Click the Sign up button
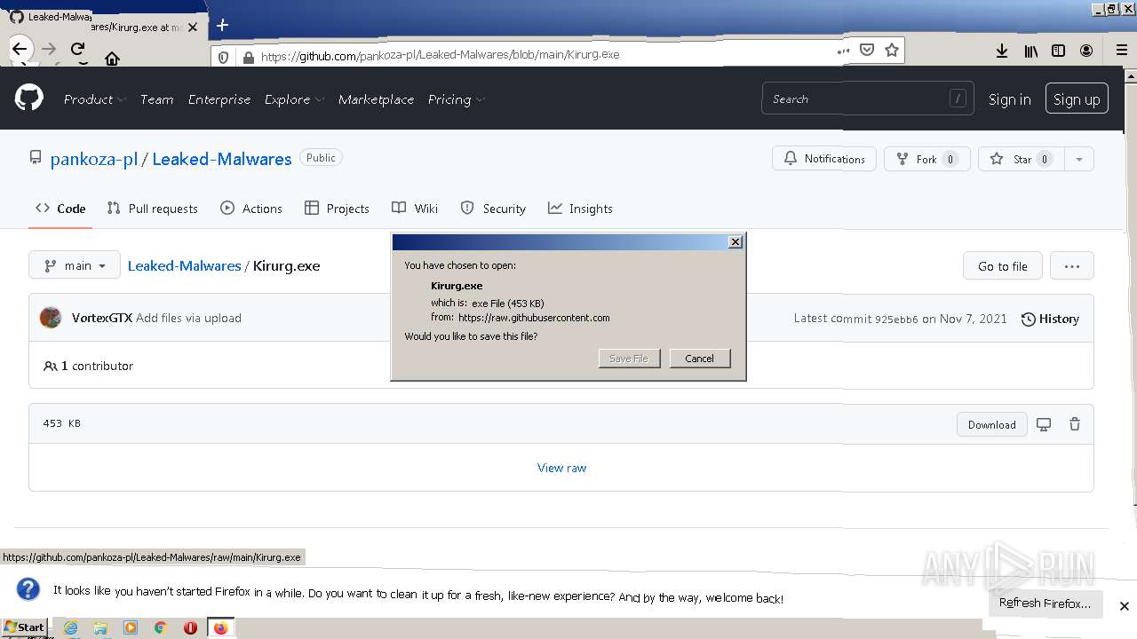Image resolution: width=1137 pixels, height=639 pixels. tap(1077, 99)
